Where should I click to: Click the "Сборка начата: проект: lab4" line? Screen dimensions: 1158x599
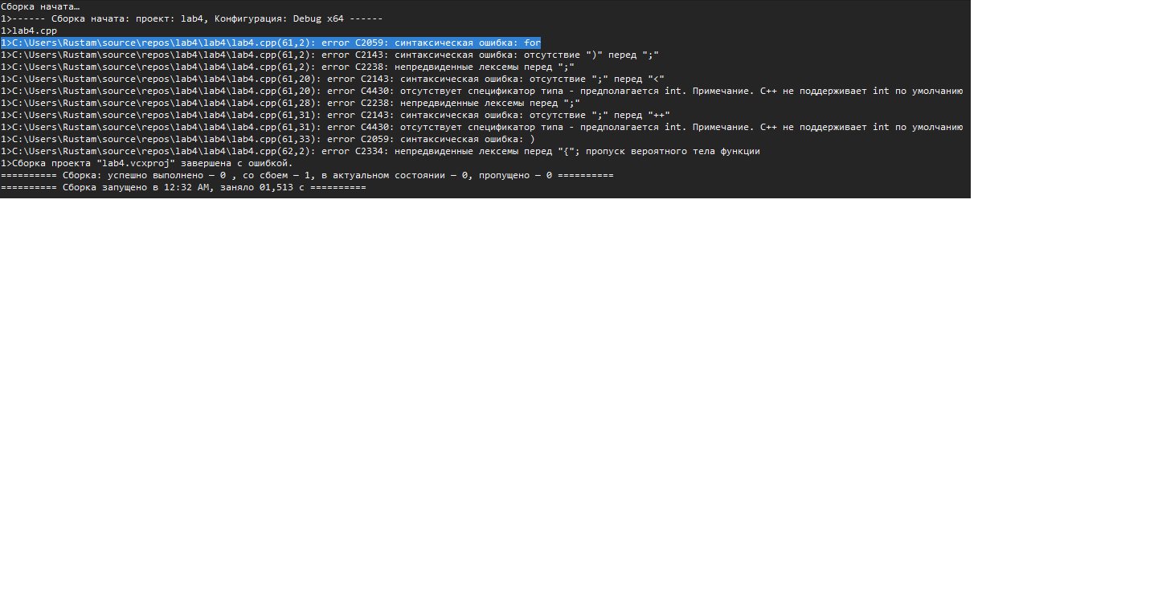(191, 18)
